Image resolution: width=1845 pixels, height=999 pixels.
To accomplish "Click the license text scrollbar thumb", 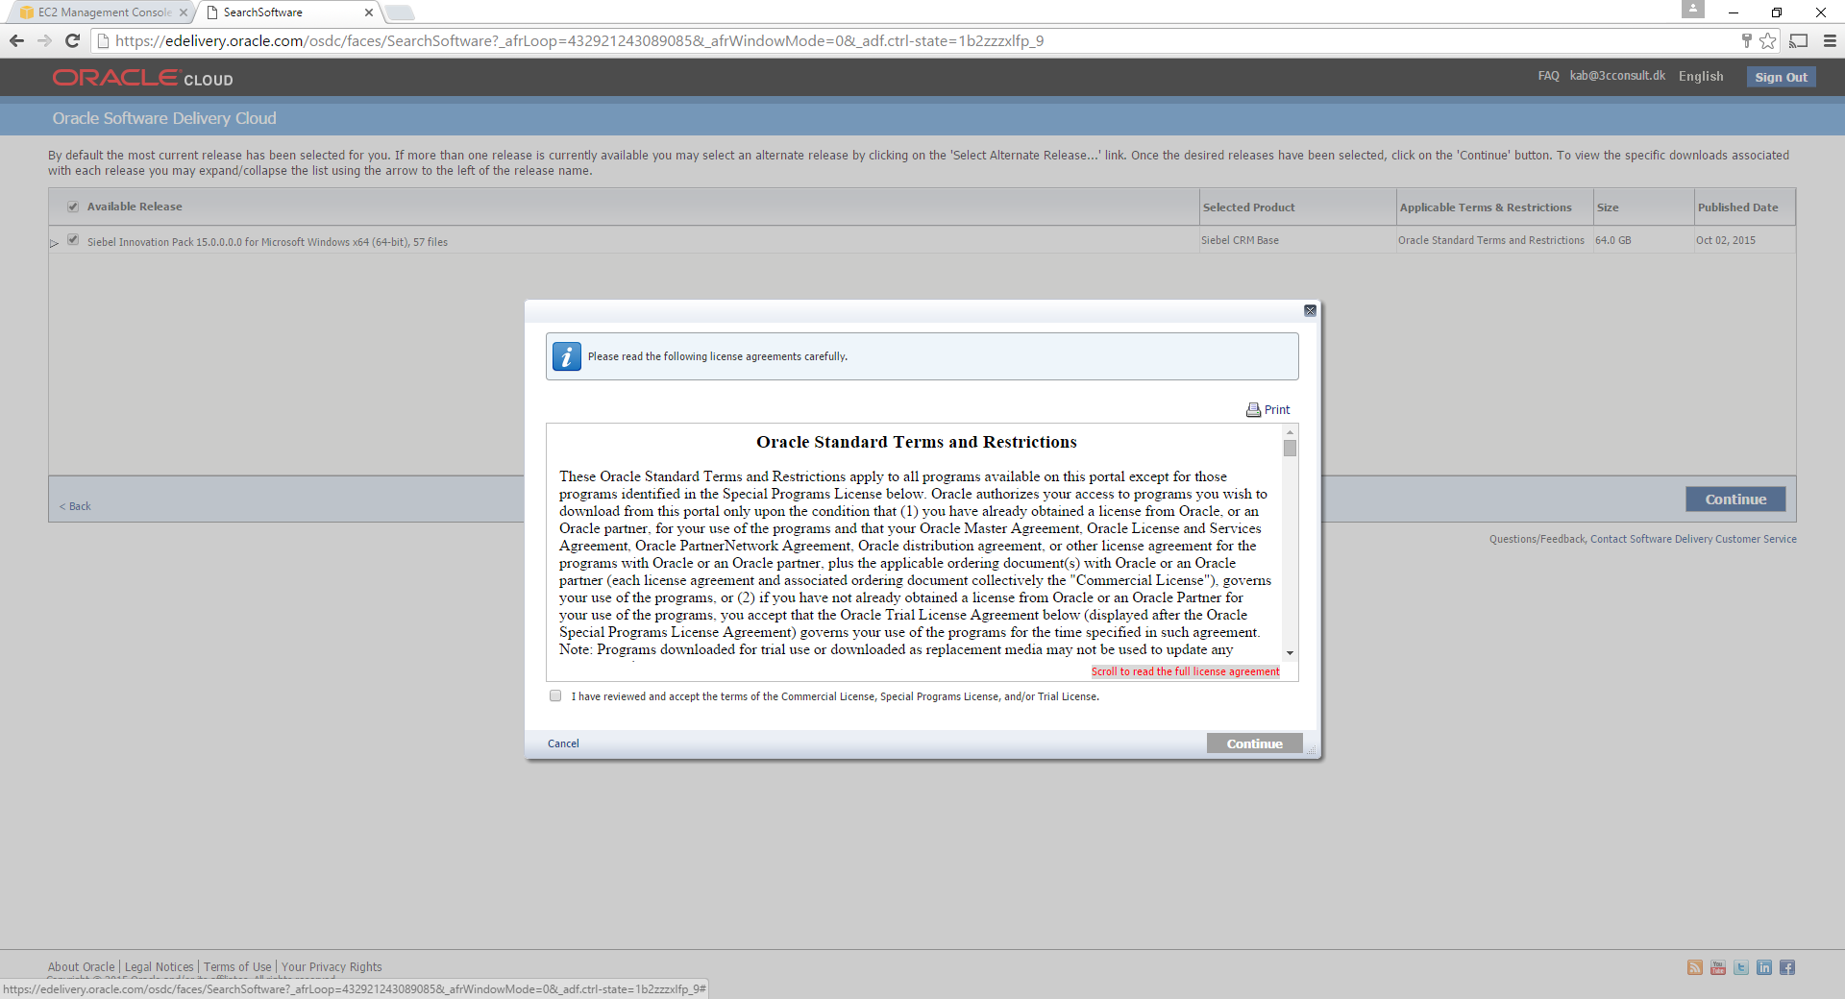I will 1290,449.
